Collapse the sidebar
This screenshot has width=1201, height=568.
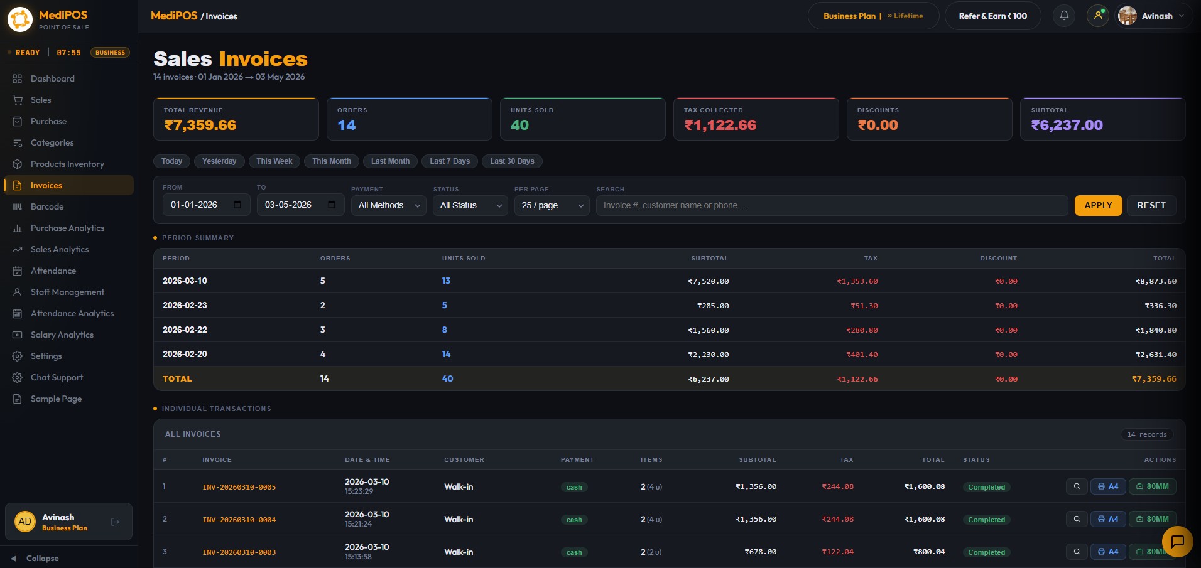click(35, 558)
